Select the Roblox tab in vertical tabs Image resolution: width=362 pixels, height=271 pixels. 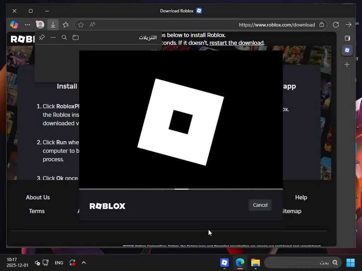[x=347, y=50]
